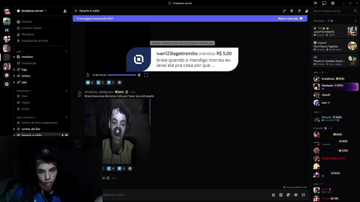The width and height of the screenshot is (360, 202).
Task: Click the flag icon in title bar
Action: tap(316, 3)
